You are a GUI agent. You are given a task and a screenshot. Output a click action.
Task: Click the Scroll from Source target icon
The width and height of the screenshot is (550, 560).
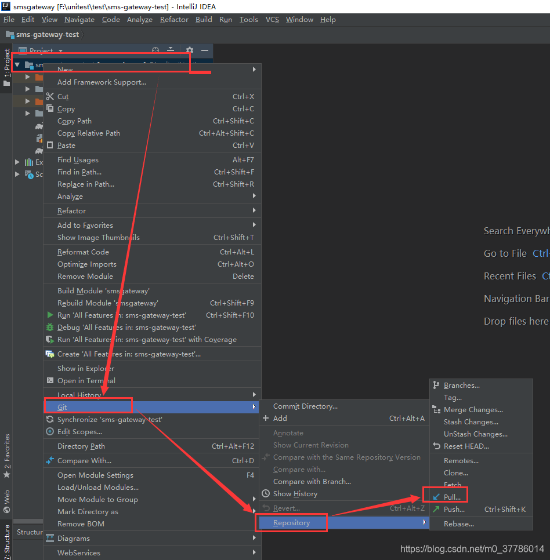pos(155,50)
